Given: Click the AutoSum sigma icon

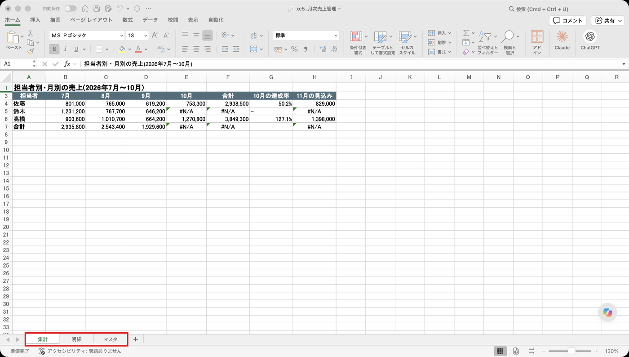Looking at the screenshot, I should [466, 33].
